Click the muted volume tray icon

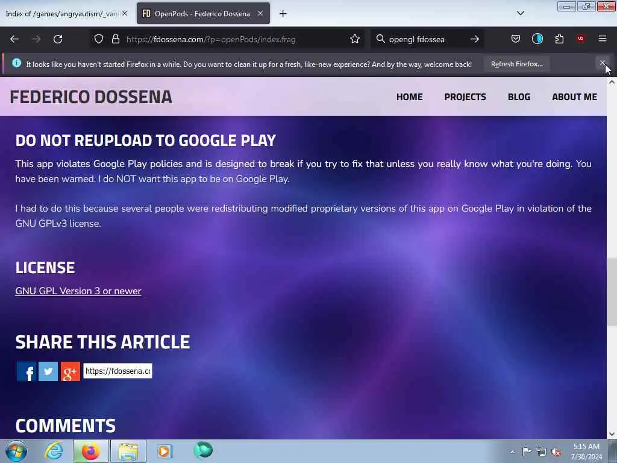(556, 452)
